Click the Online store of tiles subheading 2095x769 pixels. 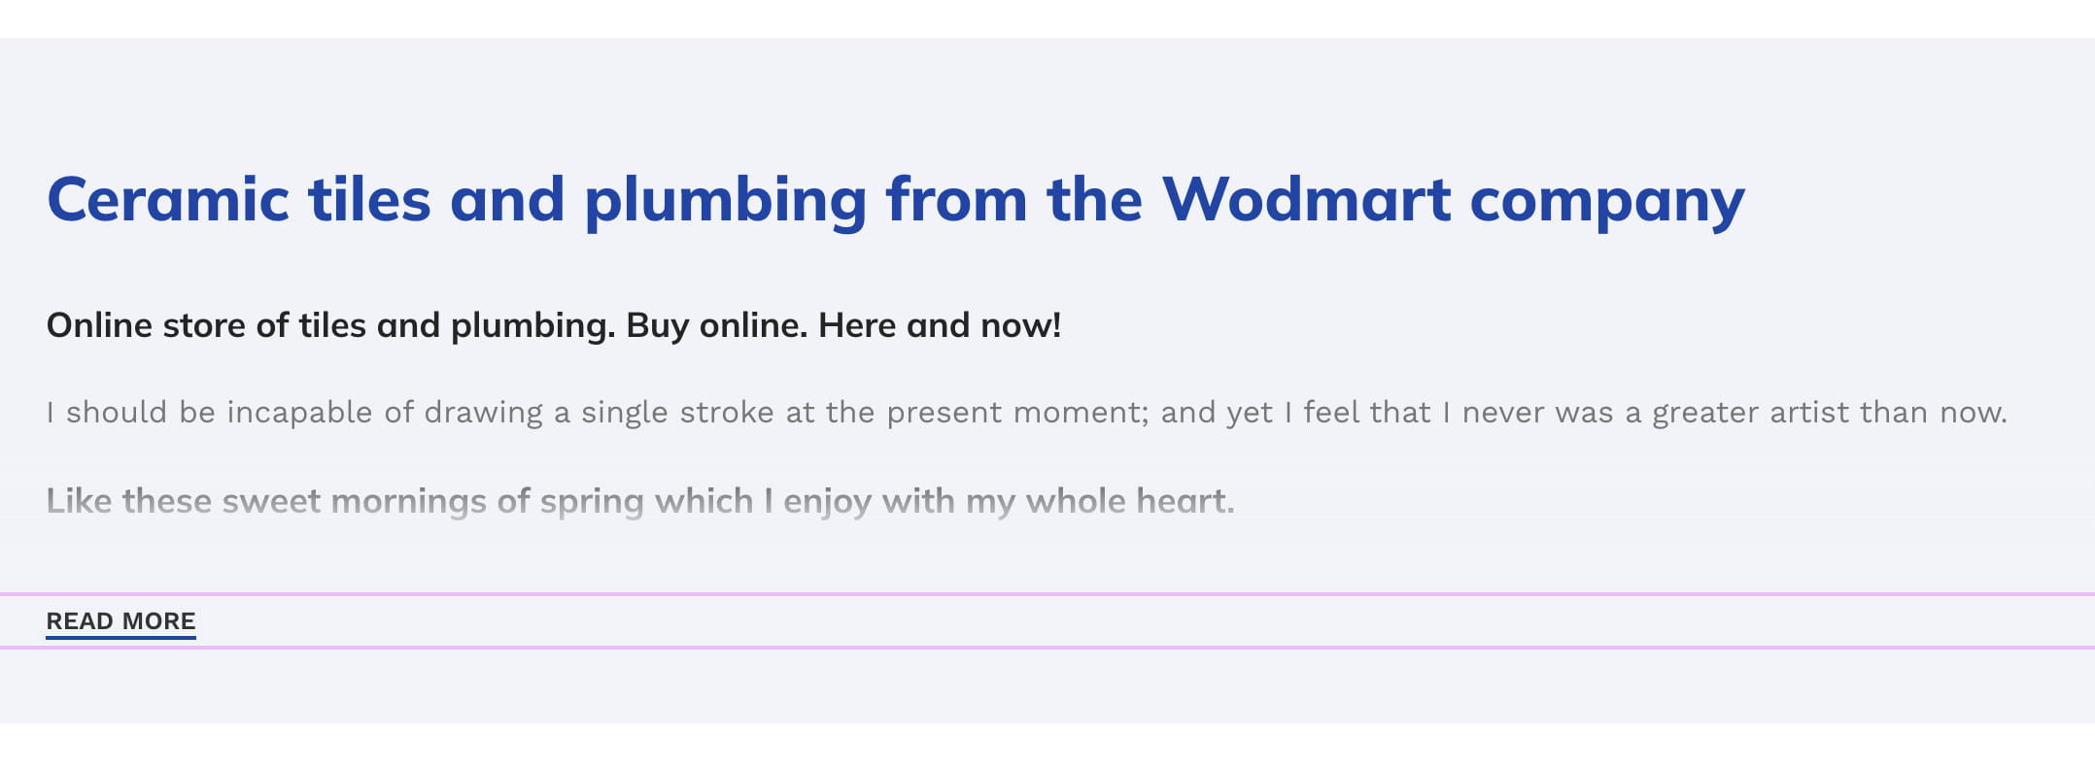tap(554, 325)
